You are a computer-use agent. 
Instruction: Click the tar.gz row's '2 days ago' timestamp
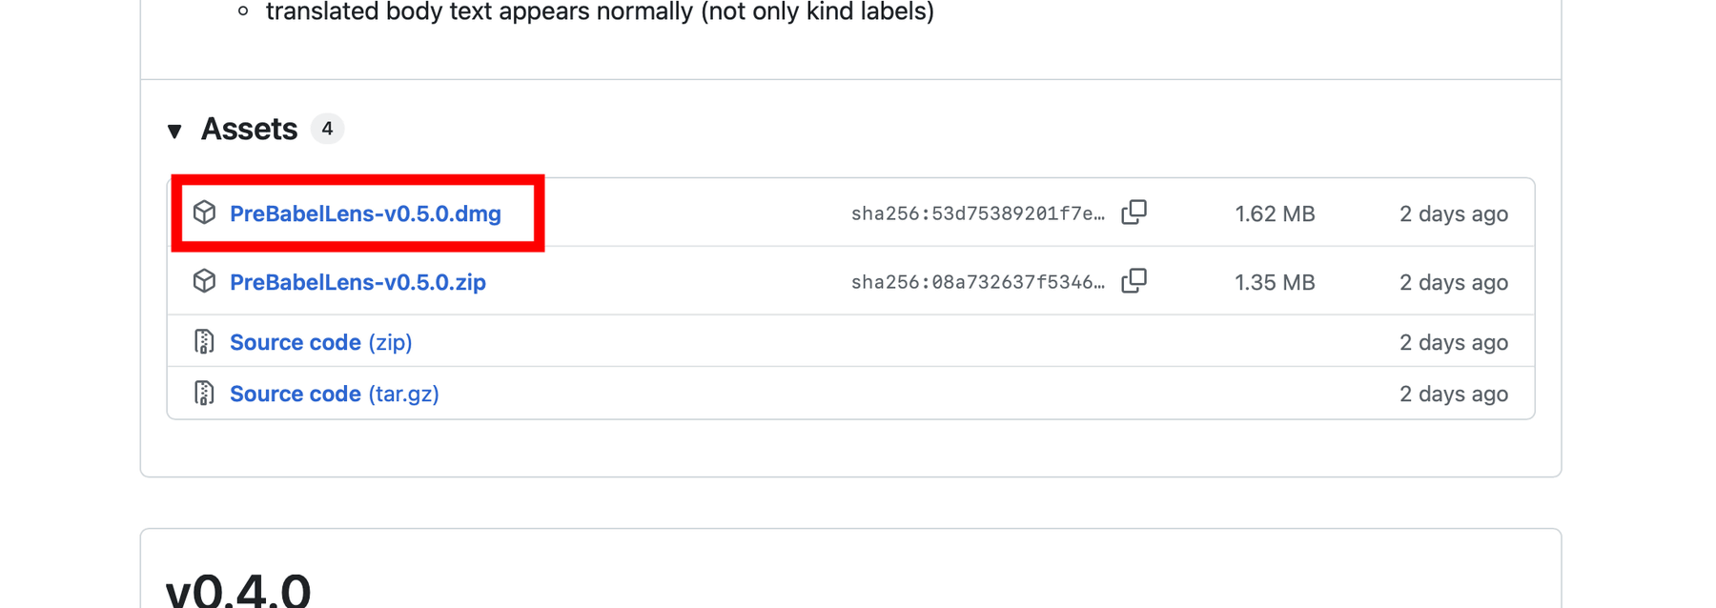click(1453, 394)
